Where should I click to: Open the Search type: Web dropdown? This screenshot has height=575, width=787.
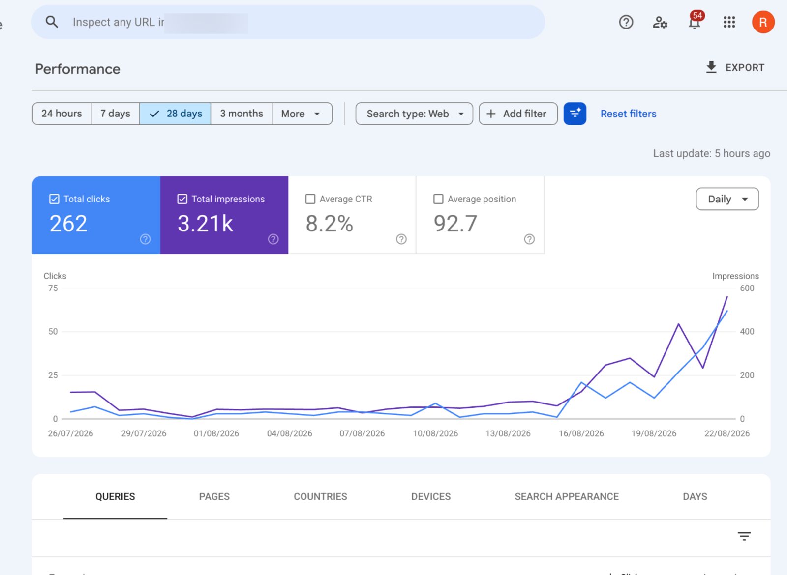click(x=414, y=114)
